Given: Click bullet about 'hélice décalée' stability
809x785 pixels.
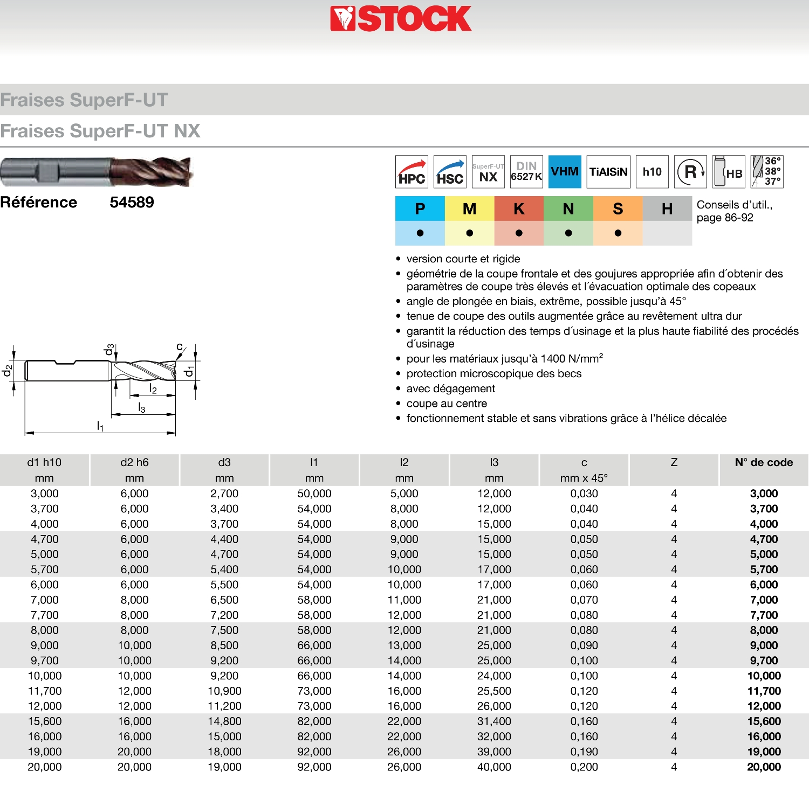Looking at the screenshot, I should [566, 418].
